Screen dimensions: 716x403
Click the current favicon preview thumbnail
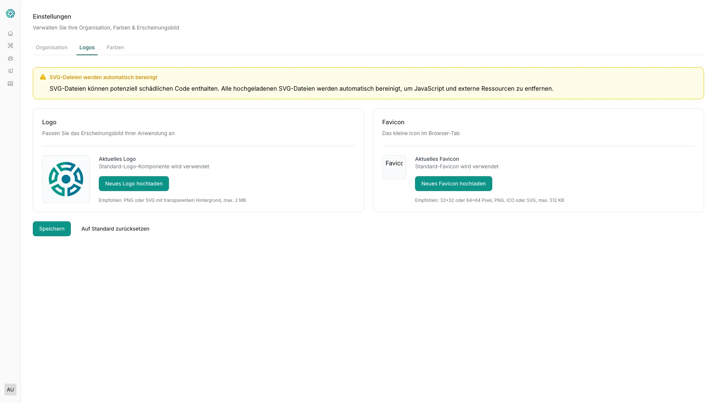pos(394,167)
